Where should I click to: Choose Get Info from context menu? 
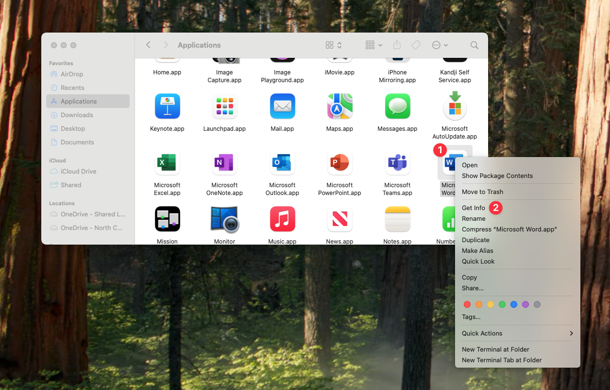pyautogui.click(x=474, y=208)
